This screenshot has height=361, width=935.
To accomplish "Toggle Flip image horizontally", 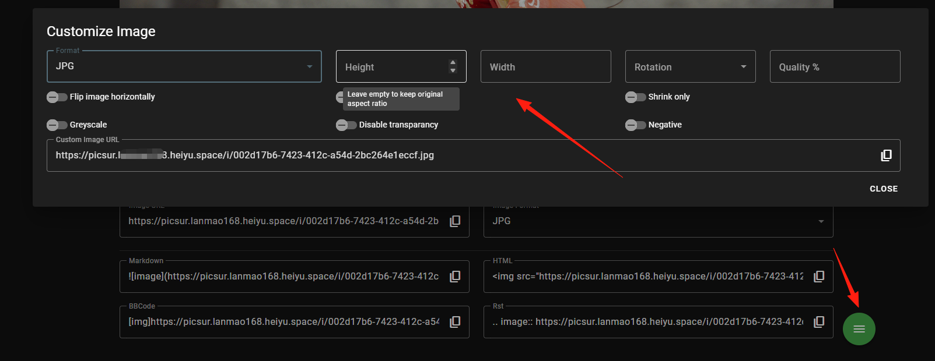I will (57, 97).
